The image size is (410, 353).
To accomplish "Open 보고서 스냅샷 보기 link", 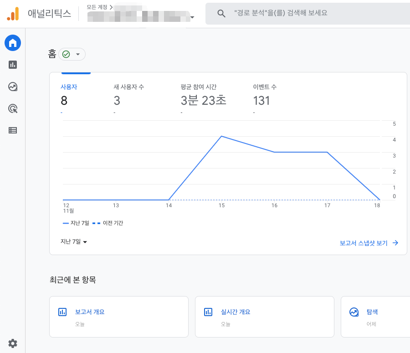I will click(364, 243).
